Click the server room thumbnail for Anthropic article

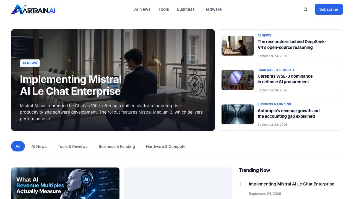(x=238, y=114)
